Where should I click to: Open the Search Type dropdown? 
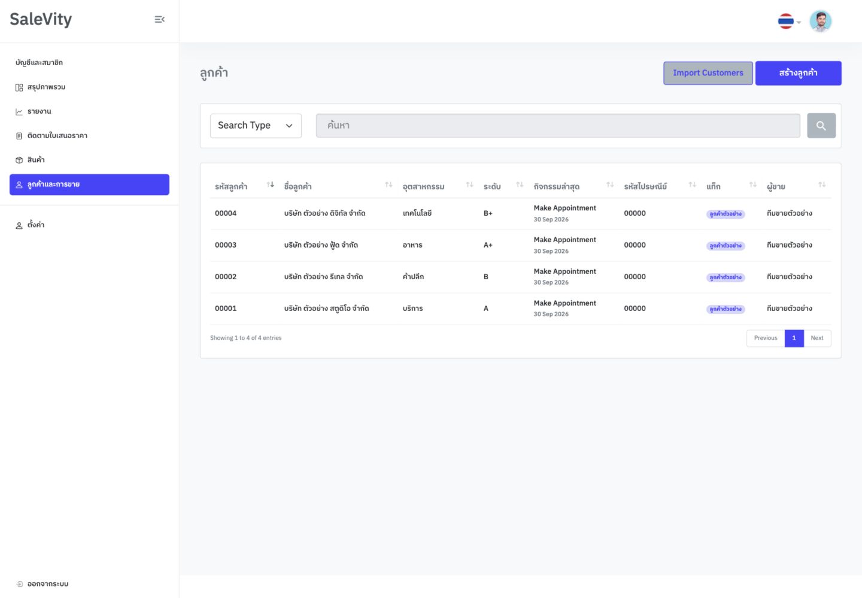(256, 126)
